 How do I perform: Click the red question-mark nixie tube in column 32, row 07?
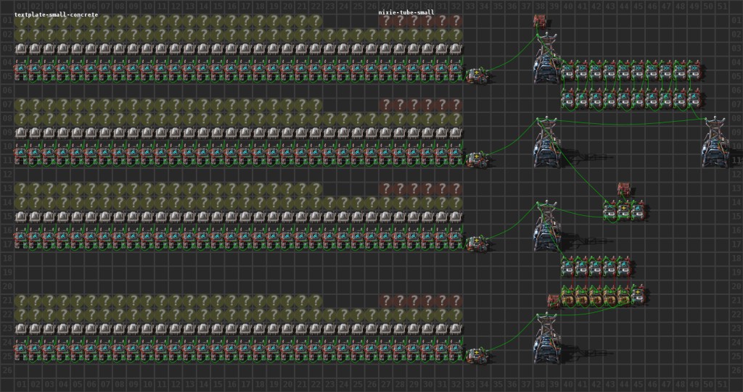coord(455,104)
